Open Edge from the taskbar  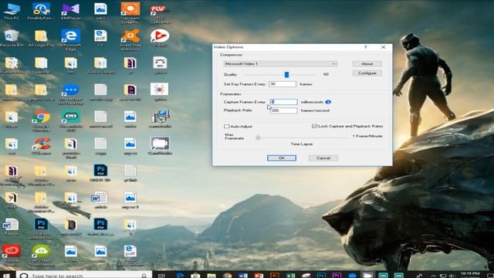click(180, 275)
